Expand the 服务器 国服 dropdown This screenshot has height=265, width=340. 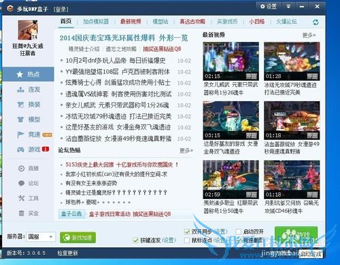tap(41, 237)
